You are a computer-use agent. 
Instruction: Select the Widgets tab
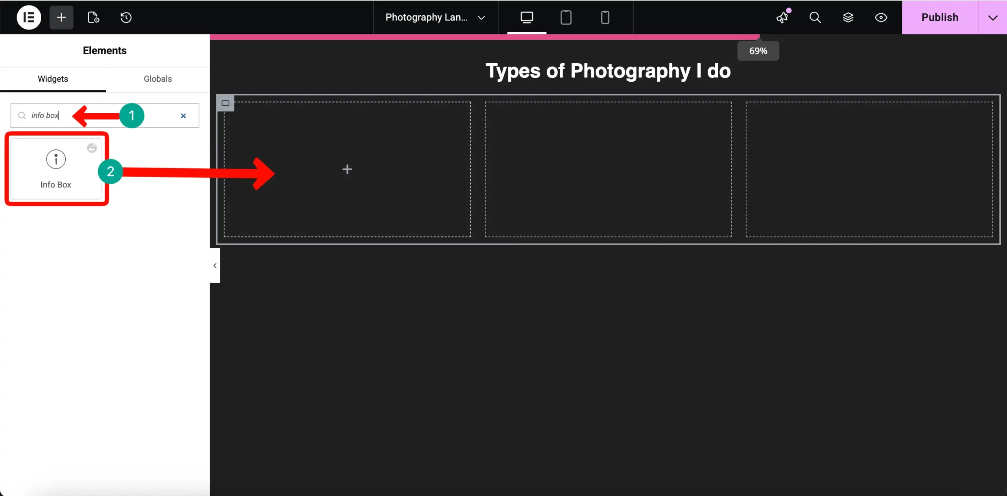pos(52,79)
